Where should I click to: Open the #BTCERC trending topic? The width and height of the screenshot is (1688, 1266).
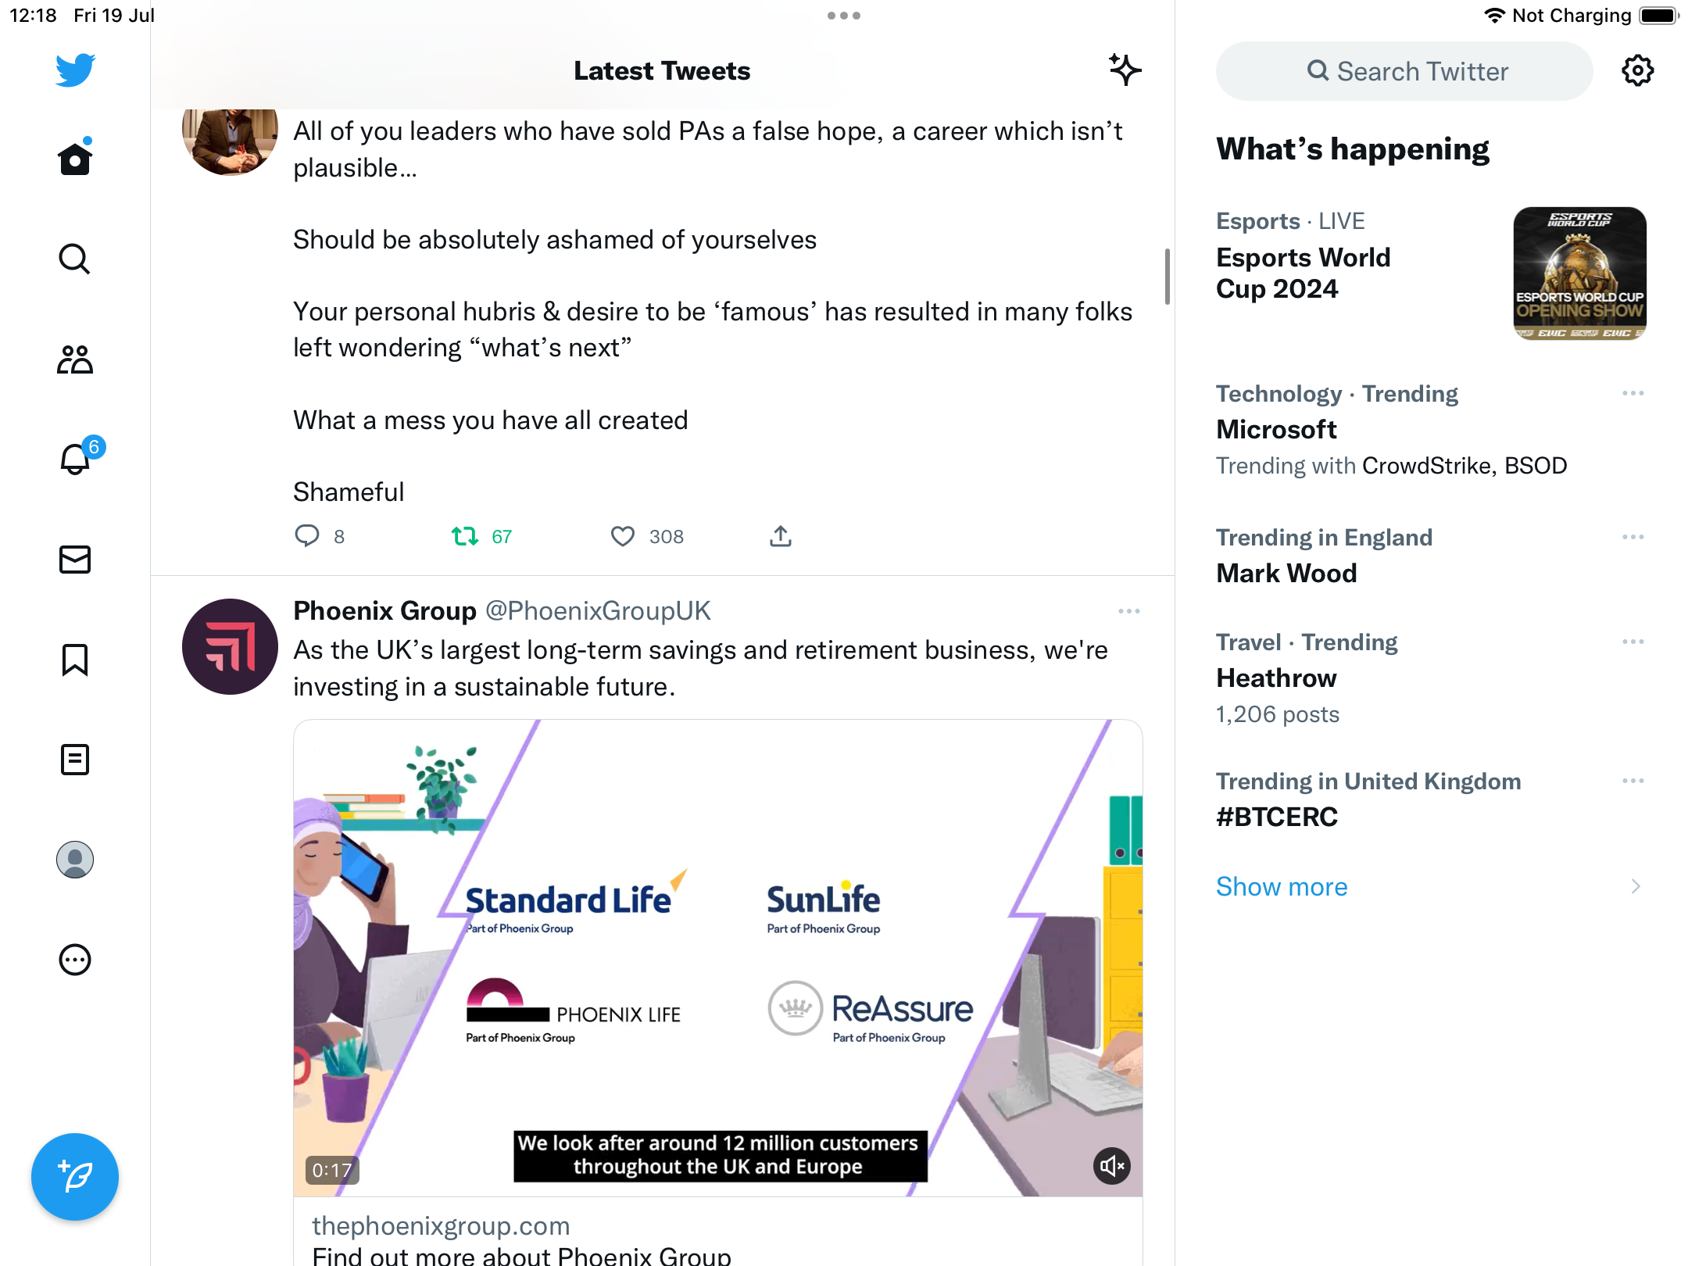(1277, 817)
